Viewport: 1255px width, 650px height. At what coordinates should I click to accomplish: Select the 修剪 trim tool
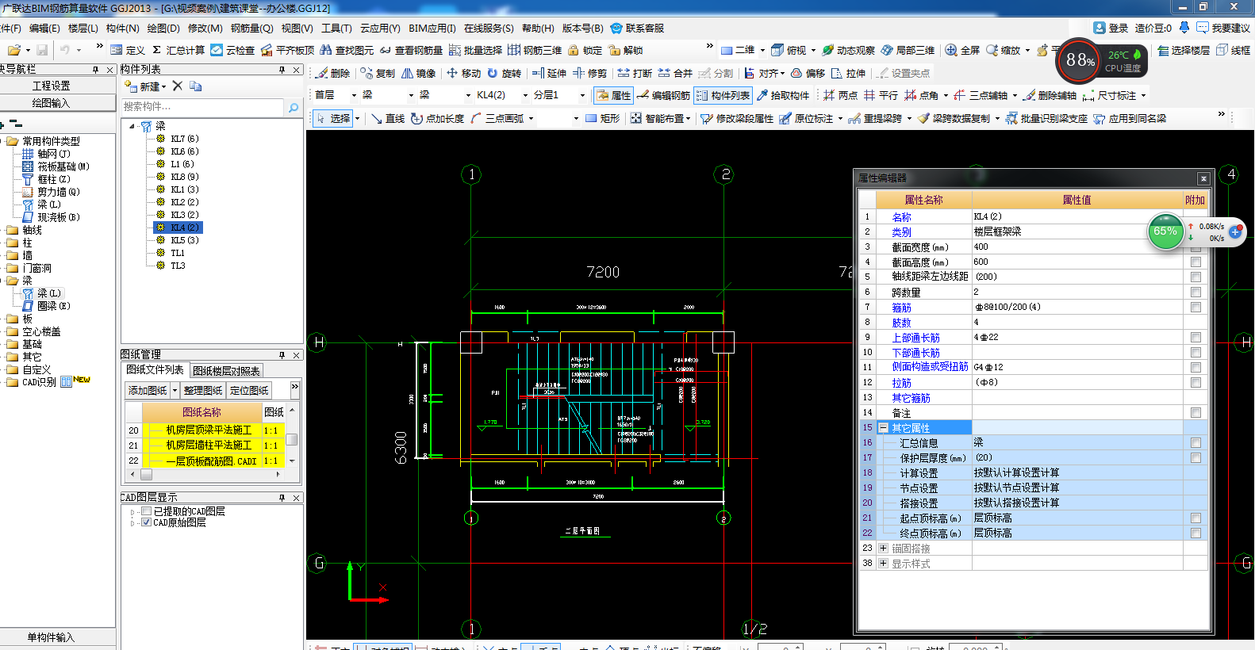pos(589,73)
